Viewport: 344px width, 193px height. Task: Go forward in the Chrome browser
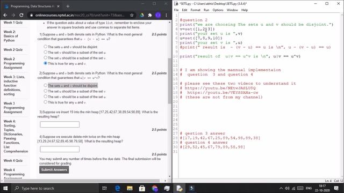13,15
